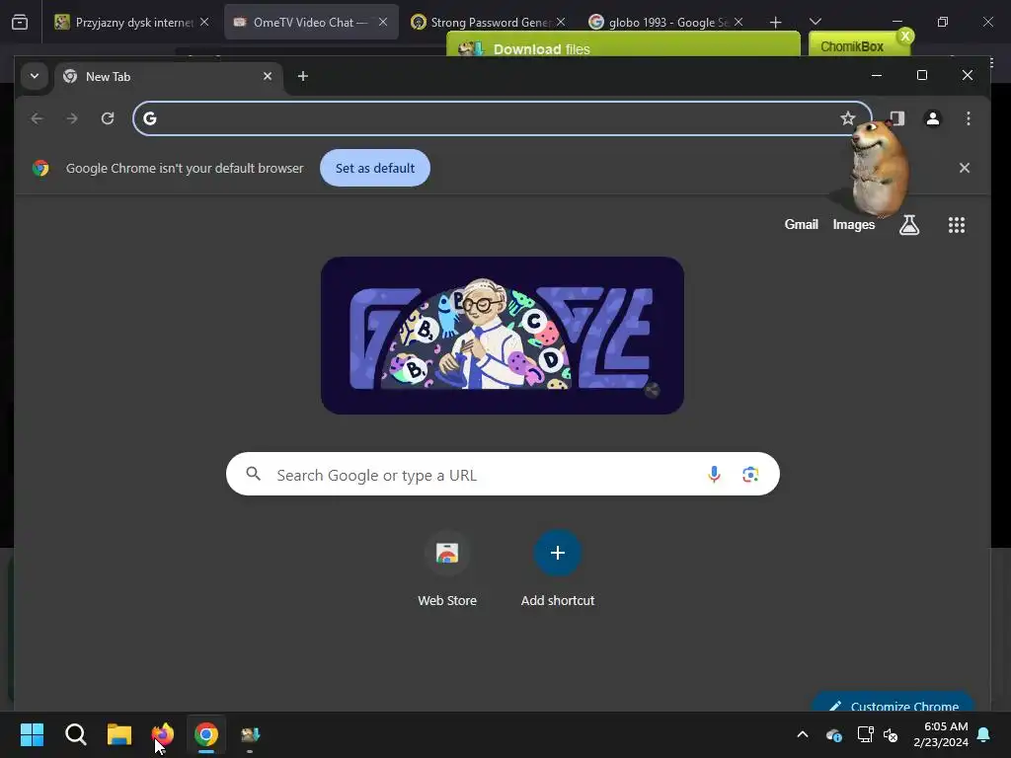Close the ChomikBox banner green X

tap(905, 37)
